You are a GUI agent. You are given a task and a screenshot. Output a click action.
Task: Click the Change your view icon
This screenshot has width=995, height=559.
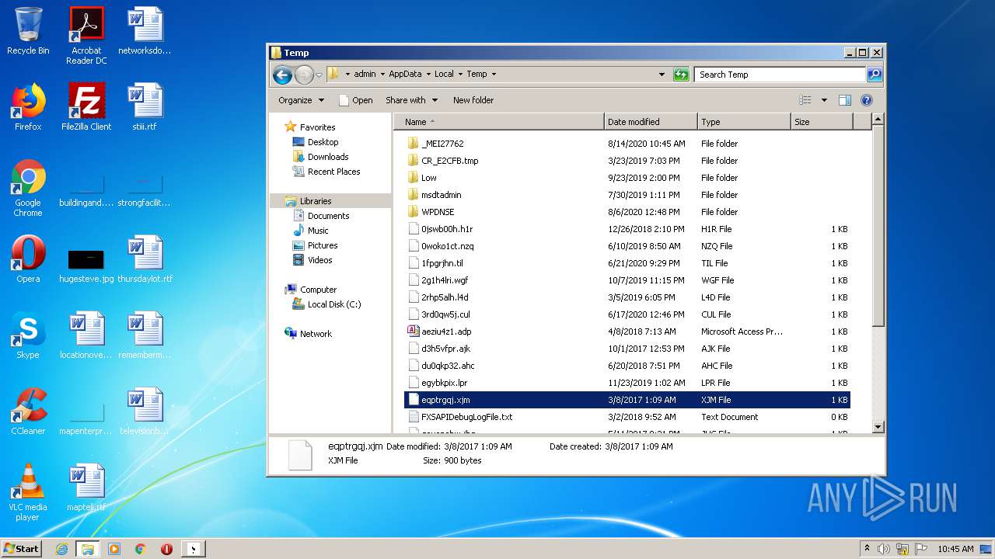[805, 100]
